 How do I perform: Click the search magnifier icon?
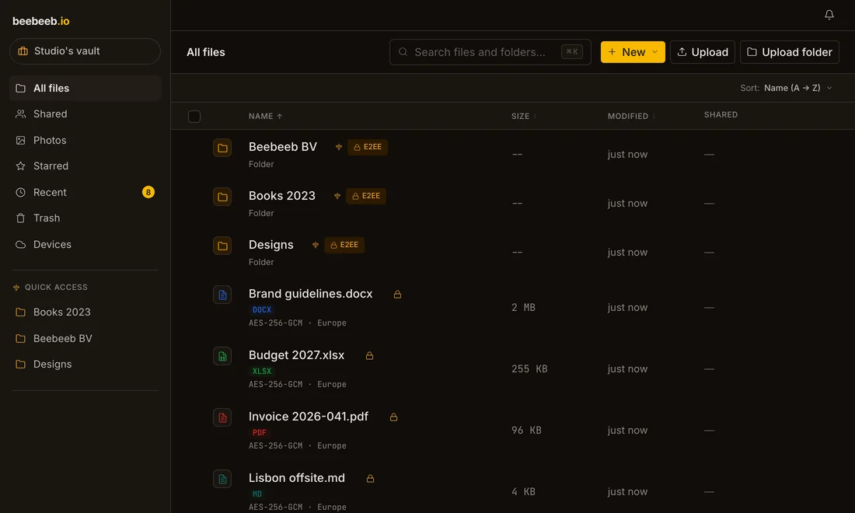coord(403,52)
